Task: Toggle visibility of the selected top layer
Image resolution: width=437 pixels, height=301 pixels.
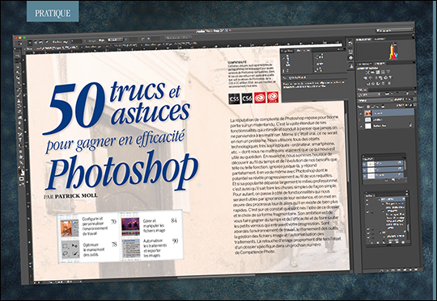Action: (x=360, y=114)
